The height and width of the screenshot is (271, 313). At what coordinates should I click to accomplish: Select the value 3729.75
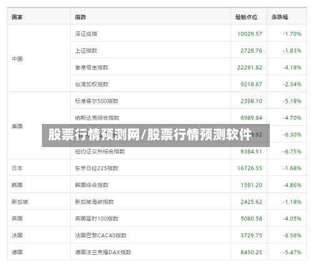pos(251,235)
